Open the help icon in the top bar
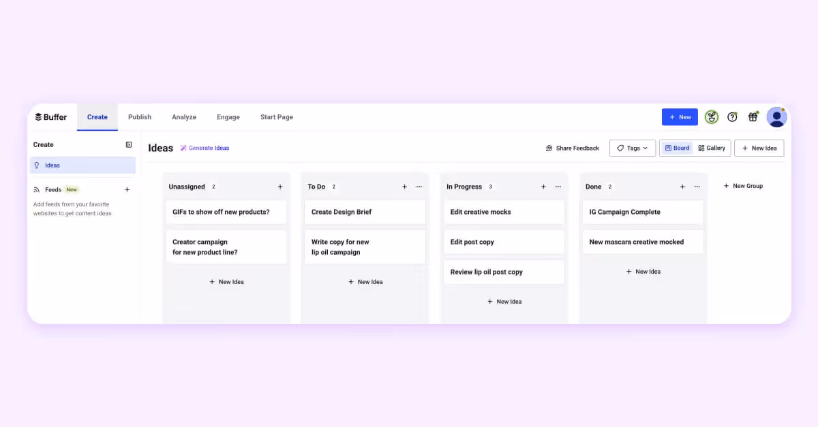The image size is (818, 427). point(732,117)
